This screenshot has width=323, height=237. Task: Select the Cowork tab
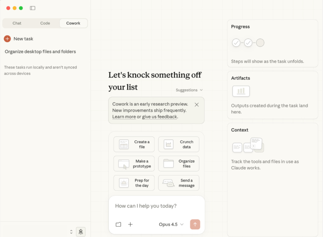[x=73, y=23]
